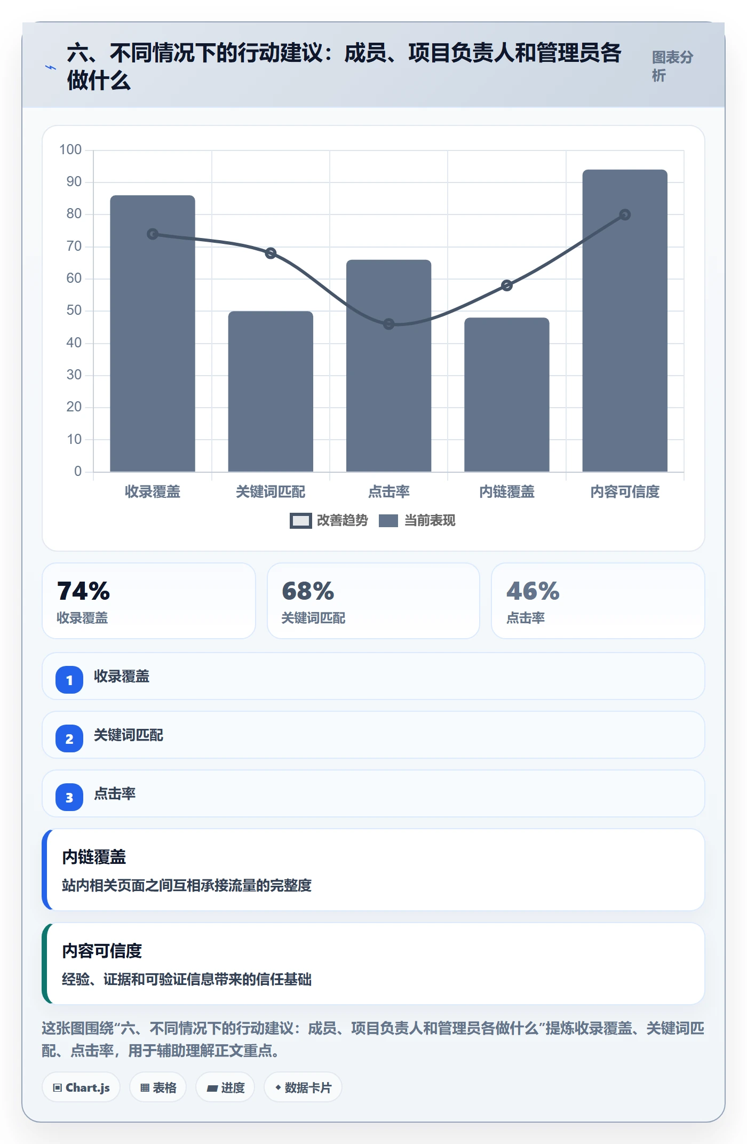Viewport: 747px width, 1144px height.
Task: Select the 收录覆盖 bar in chart
Action: (153, 333)
